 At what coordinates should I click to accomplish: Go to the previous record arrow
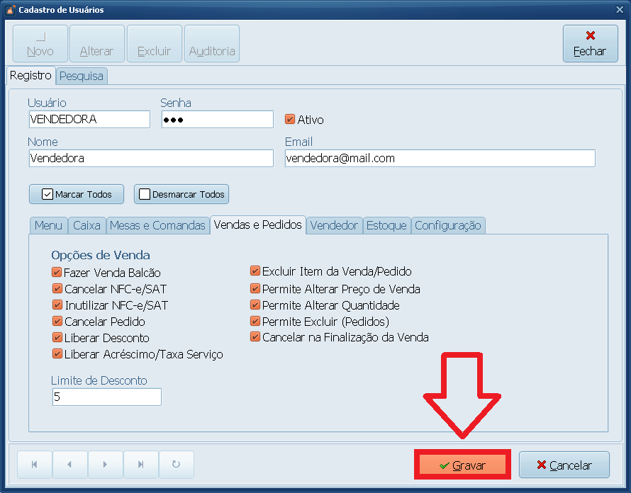point(69,465)
